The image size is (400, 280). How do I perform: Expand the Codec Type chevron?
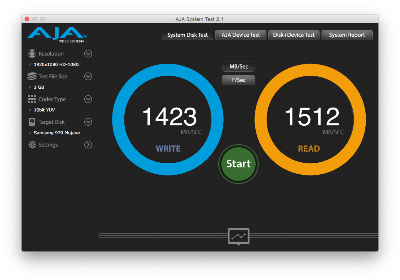[x=88, y=99]
